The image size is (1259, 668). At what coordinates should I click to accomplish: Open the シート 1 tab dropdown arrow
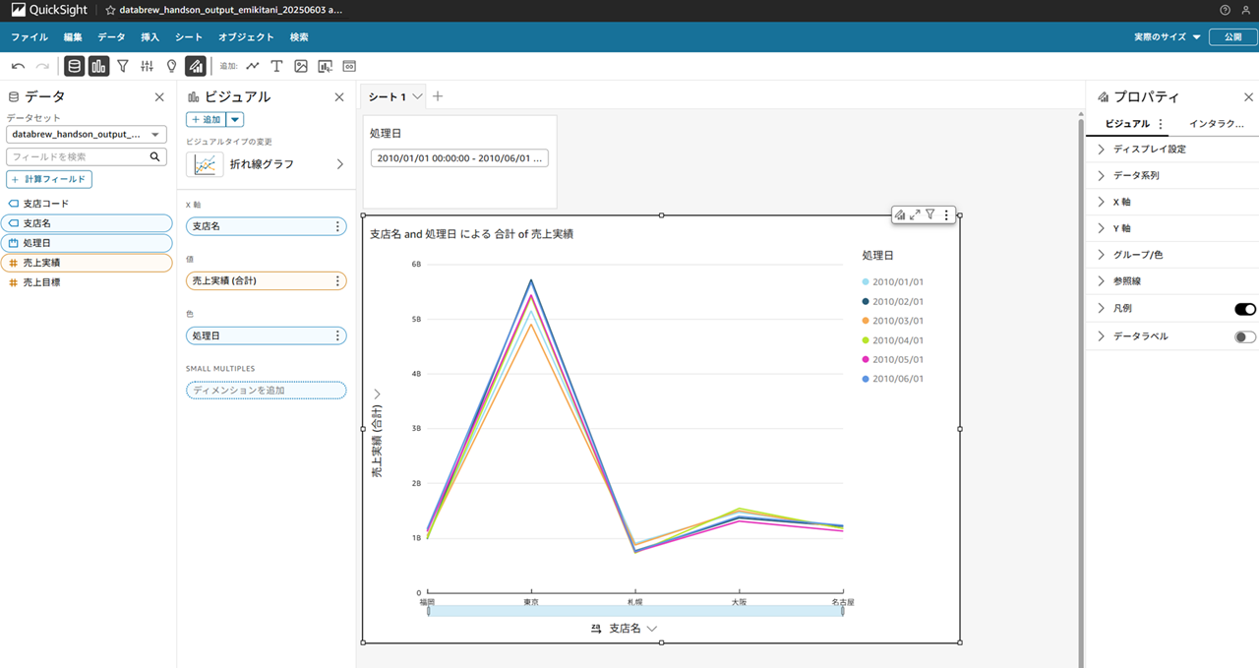(x=417, y=96)
